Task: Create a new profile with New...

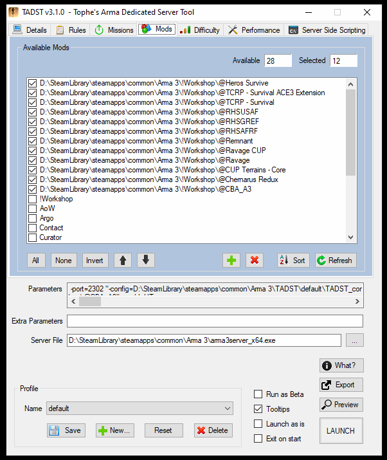Action: tap(115, 430)
